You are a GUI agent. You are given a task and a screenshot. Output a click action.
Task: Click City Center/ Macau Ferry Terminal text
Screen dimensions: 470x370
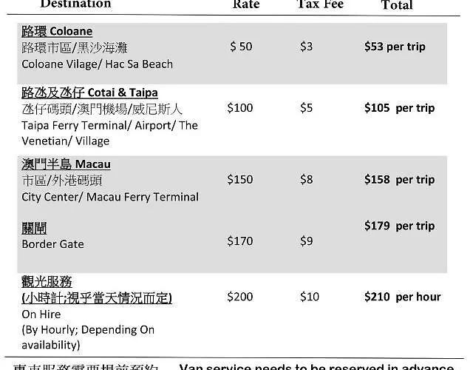(110, 197)
